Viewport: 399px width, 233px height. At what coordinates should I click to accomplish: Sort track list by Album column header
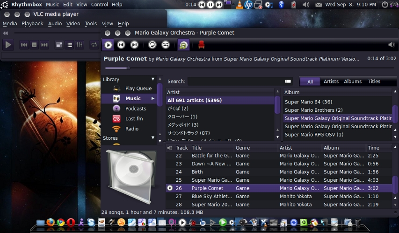344,148
